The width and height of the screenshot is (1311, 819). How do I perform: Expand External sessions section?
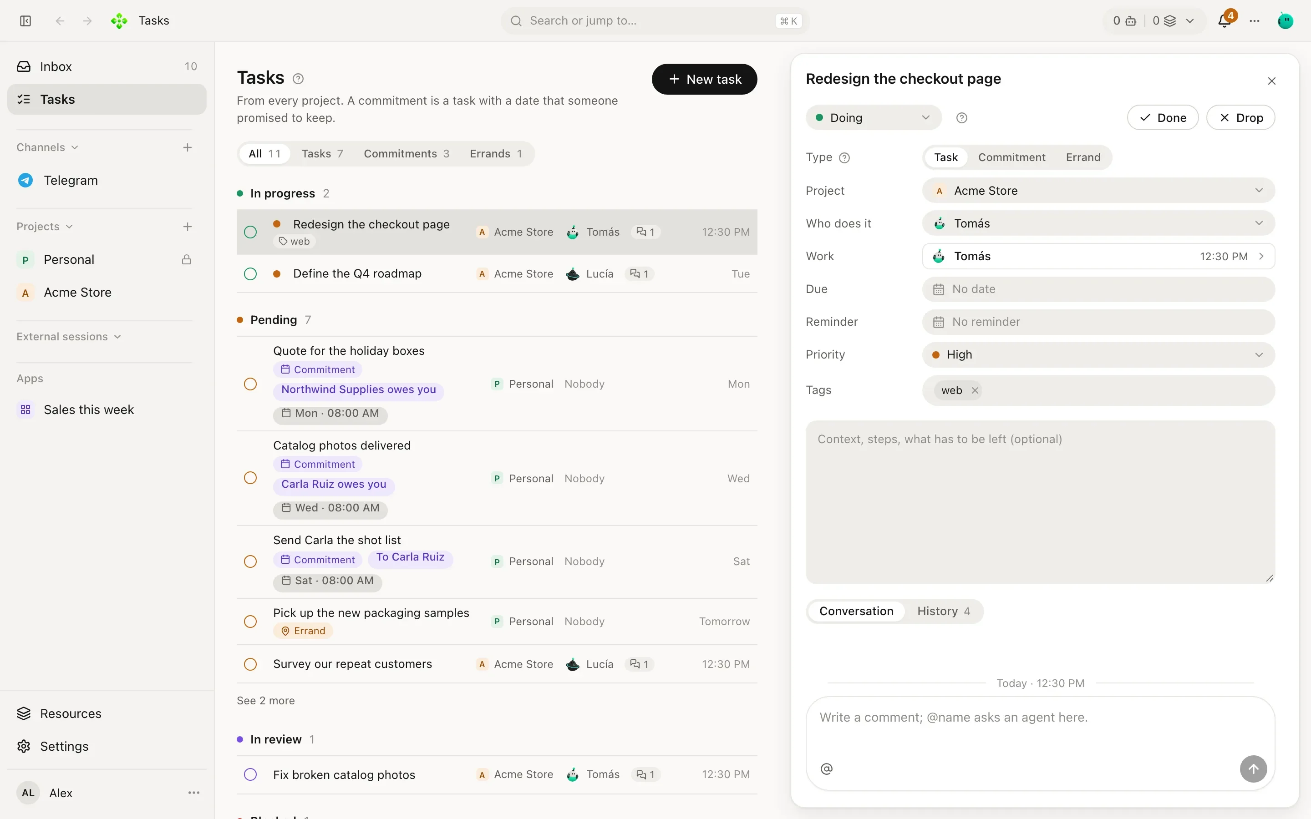69,336
